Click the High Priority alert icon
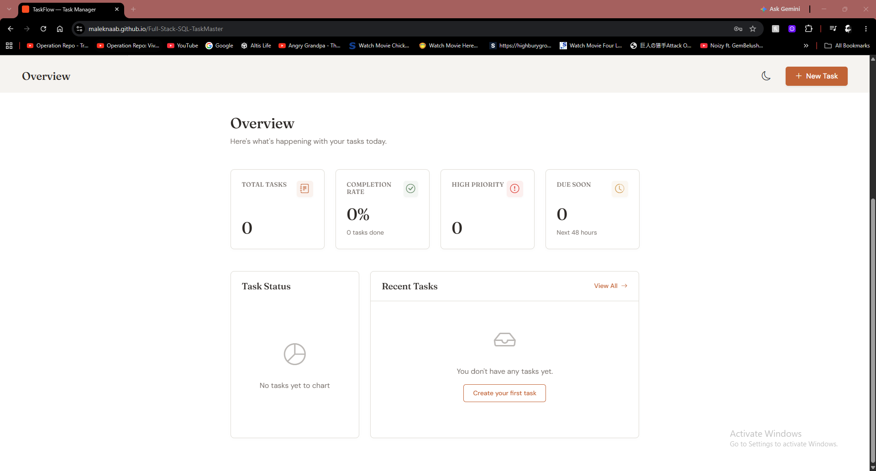 (x=514, y=188)
